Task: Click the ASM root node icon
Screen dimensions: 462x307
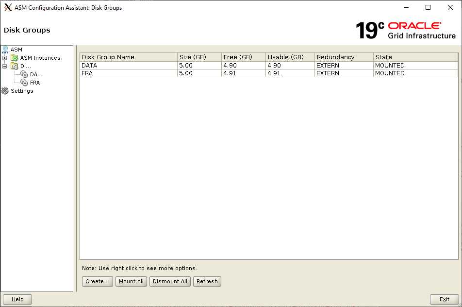Action: [x=5, y=50]
